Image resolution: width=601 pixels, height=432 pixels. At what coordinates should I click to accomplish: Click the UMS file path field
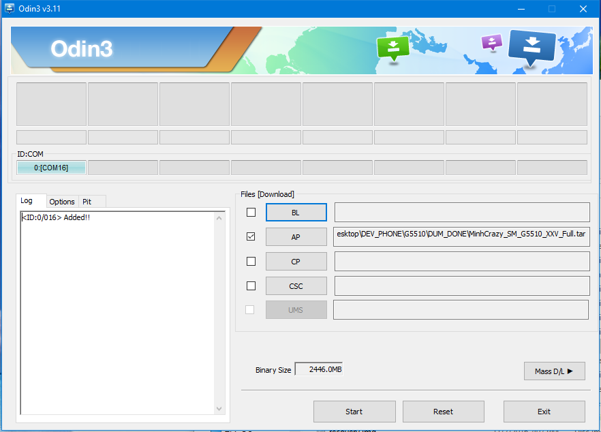click(461, 310)
